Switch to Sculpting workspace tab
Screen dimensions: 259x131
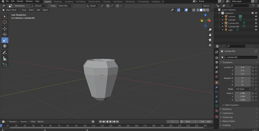point(69,2)
